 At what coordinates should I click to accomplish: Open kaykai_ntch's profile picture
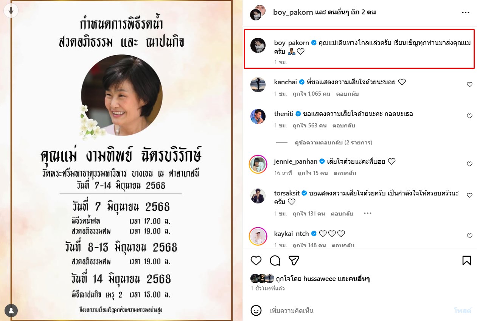click(258, 236)
